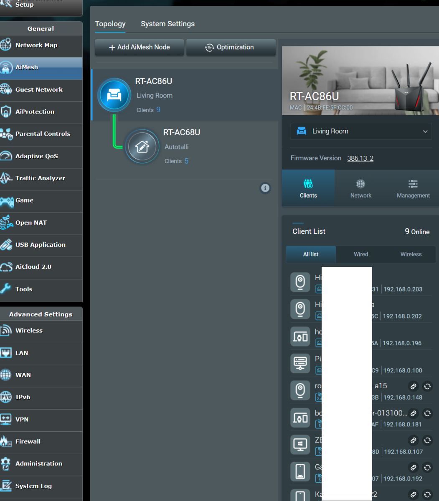This screenshot has width=439, height=501.
Task: Click reconnect icon for client 192.168.0.107
Action: coord(427,440)
